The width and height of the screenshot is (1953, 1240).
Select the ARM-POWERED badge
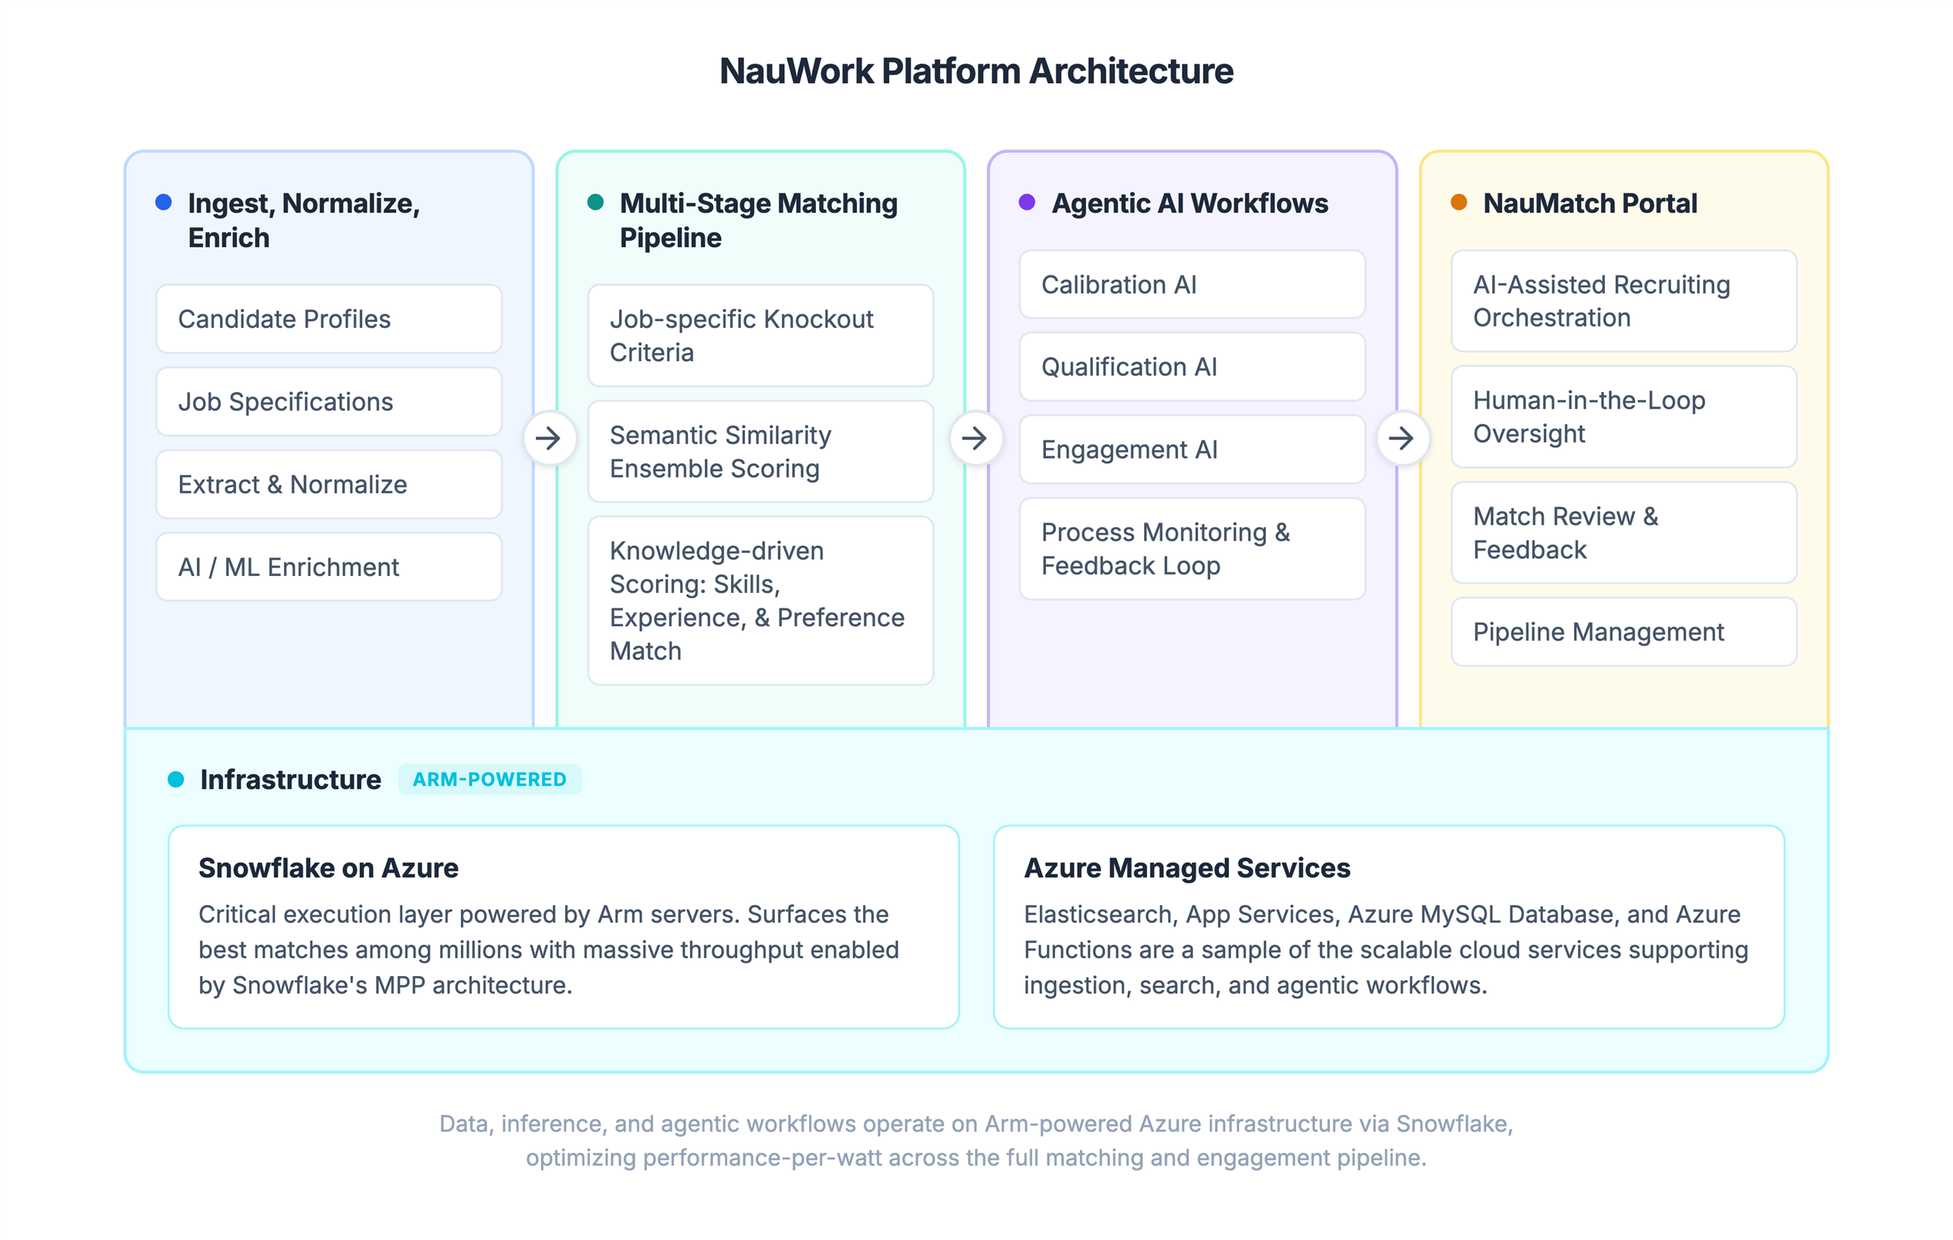[x=490, y=779]
